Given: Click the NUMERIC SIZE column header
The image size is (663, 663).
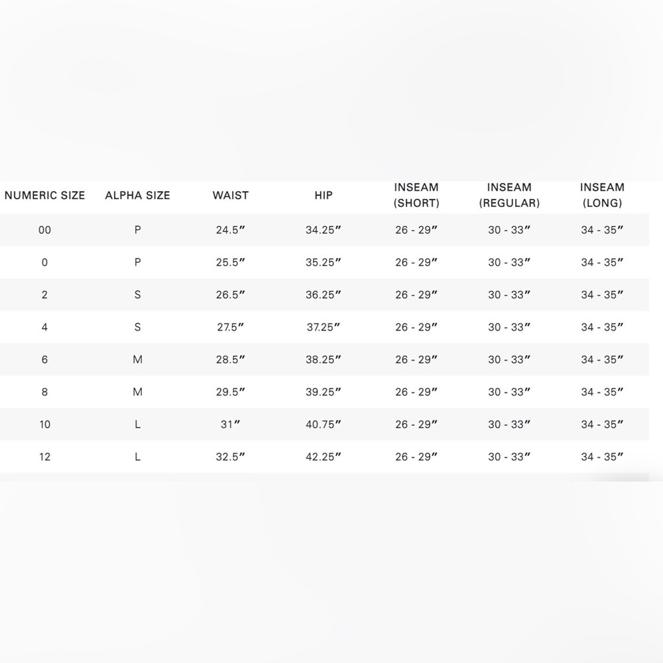Looking at the screenshot, I should 44,195.
